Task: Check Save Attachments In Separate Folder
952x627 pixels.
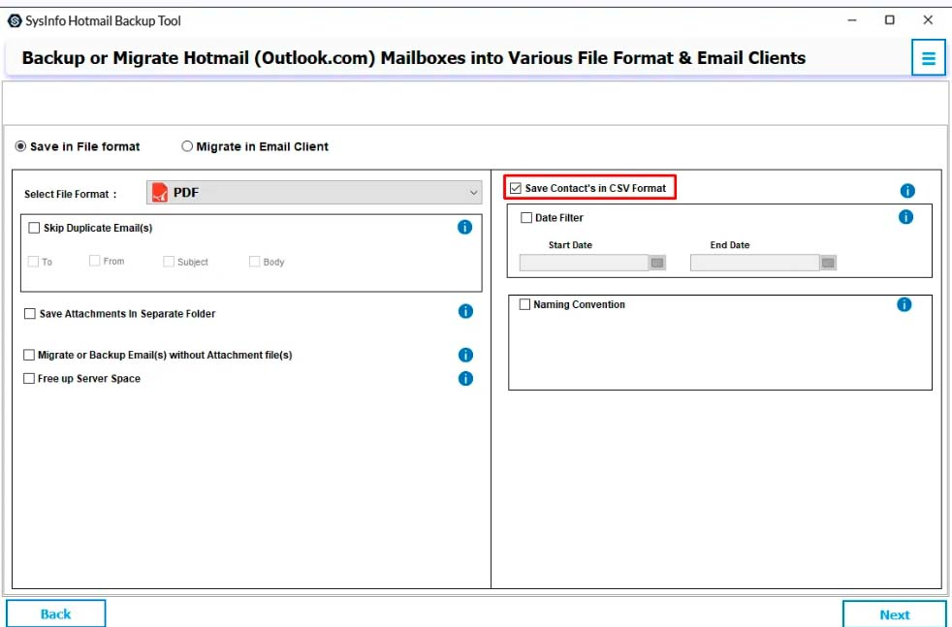Action: pyautogui.click(x=29, y=314)
